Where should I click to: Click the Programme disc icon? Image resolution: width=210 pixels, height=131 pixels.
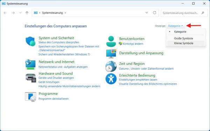(30, 97)
